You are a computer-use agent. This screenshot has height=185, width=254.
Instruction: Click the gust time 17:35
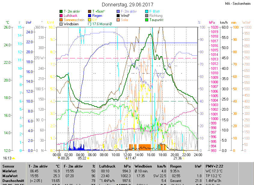141,176
